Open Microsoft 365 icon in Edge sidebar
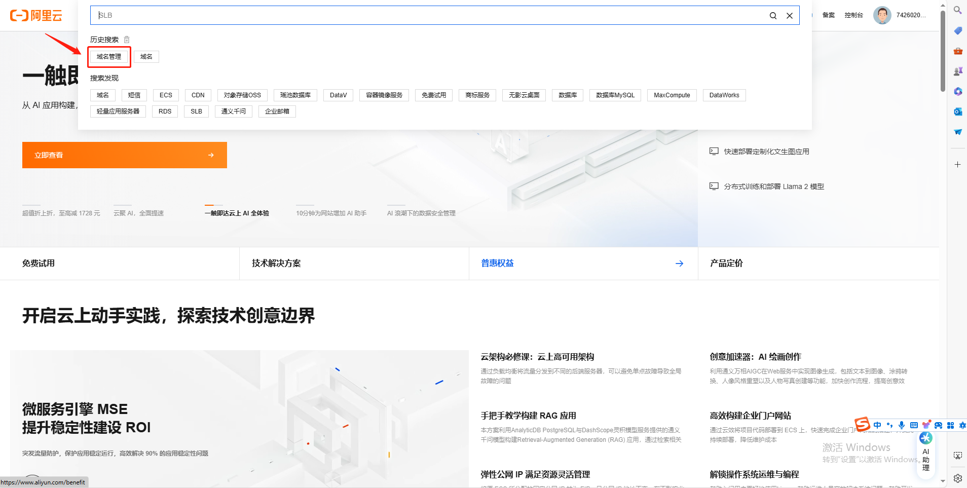The image size is (967, 488). [957, 91]
